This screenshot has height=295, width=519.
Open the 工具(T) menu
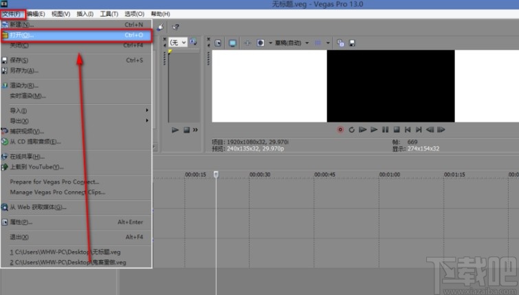[x=109, y=14]
